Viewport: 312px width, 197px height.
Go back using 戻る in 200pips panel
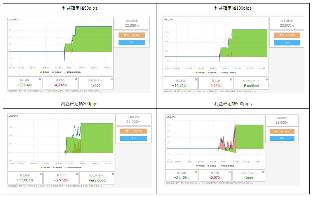(x=133, y=139)
